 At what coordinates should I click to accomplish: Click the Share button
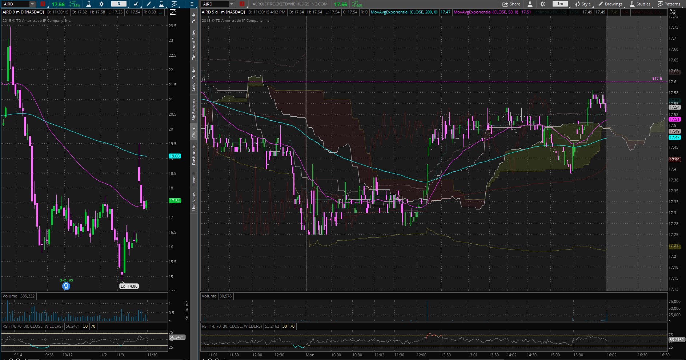511,4
